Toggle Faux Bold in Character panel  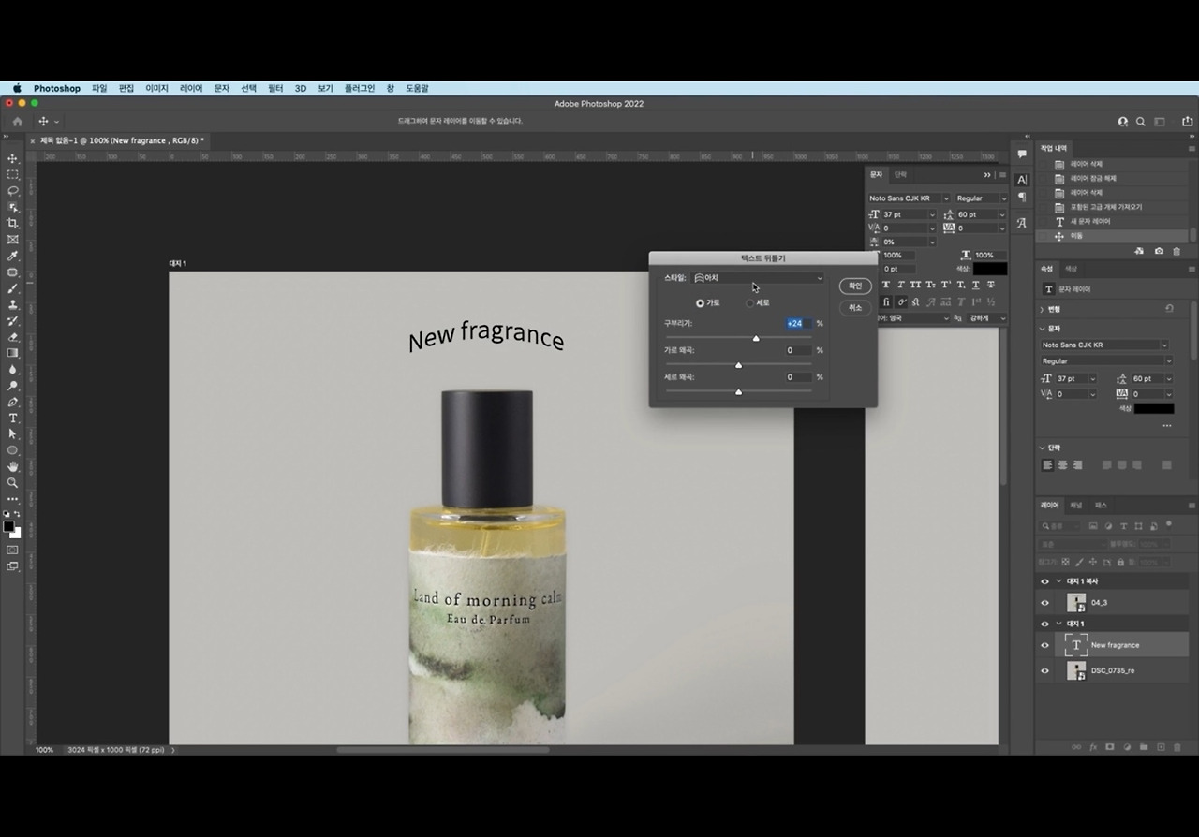(886, 285)
